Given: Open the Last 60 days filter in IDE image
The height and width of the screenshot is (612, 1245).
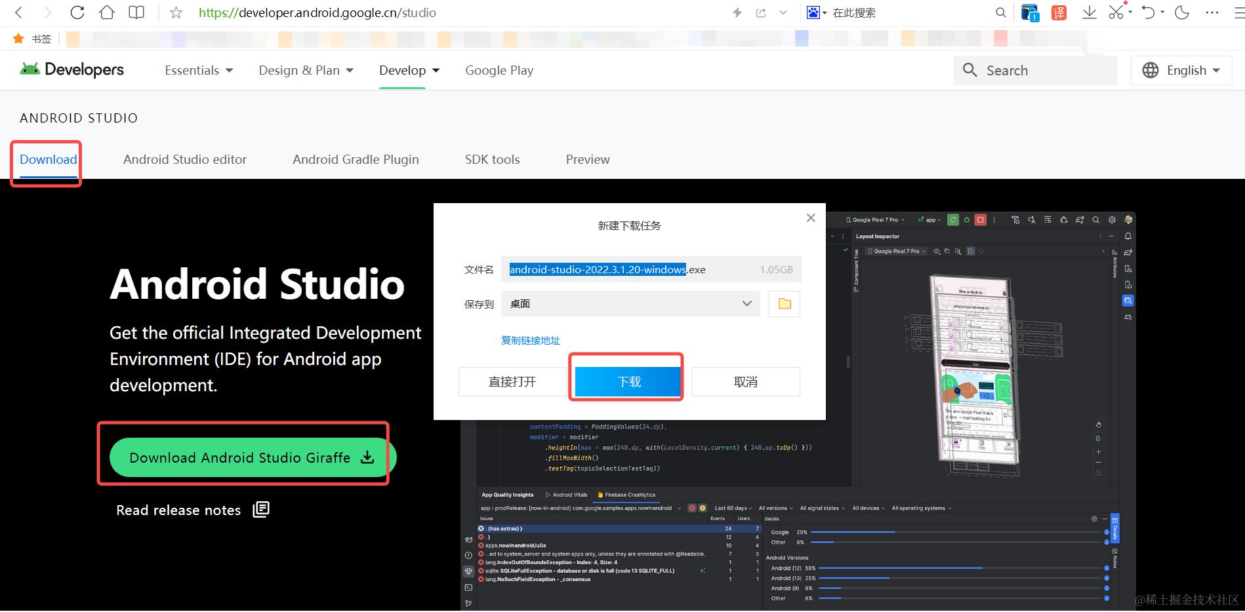Looking at the screenshot, I should tap(733, 508).
